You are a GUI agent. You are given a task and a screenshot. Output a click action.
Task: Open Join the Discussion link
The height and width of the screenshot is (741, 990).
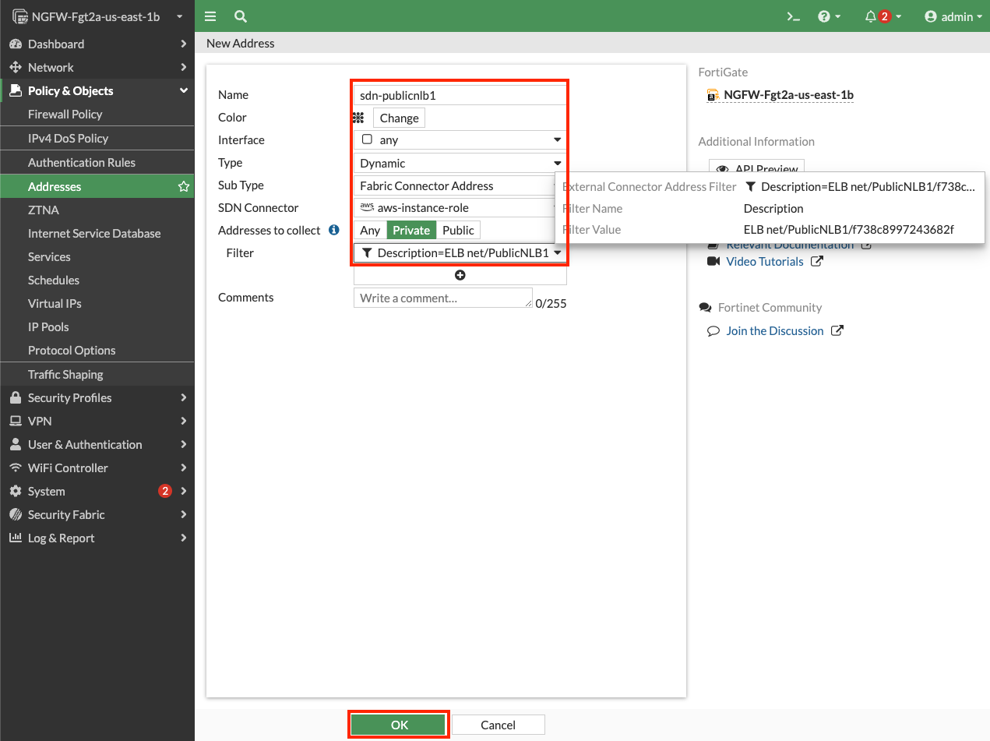pyautogui.click(x=775, y=331)
